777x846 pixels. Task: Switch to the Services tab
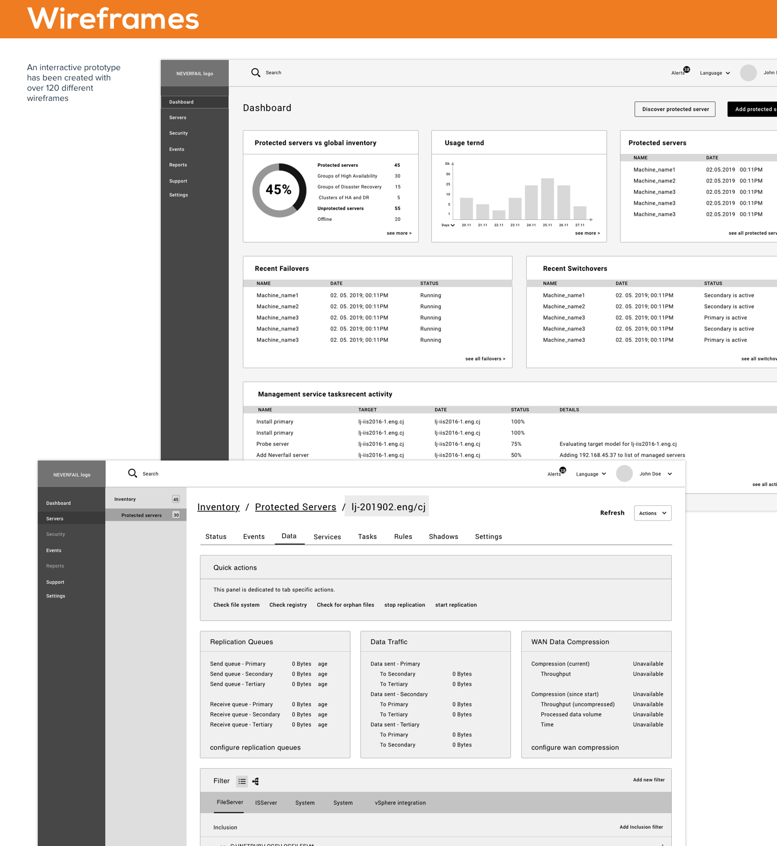(327, 537)
